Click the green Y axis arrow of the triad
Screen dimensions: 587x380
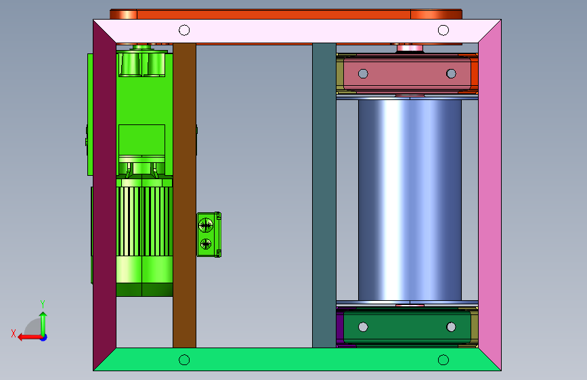(43, 324)
